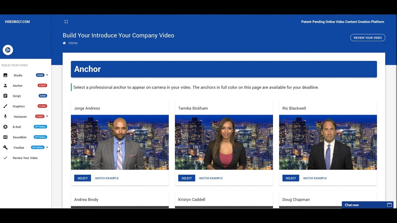Open the Soundbite sidebar menu item
The image size is (397, 223).
[26, 137]
